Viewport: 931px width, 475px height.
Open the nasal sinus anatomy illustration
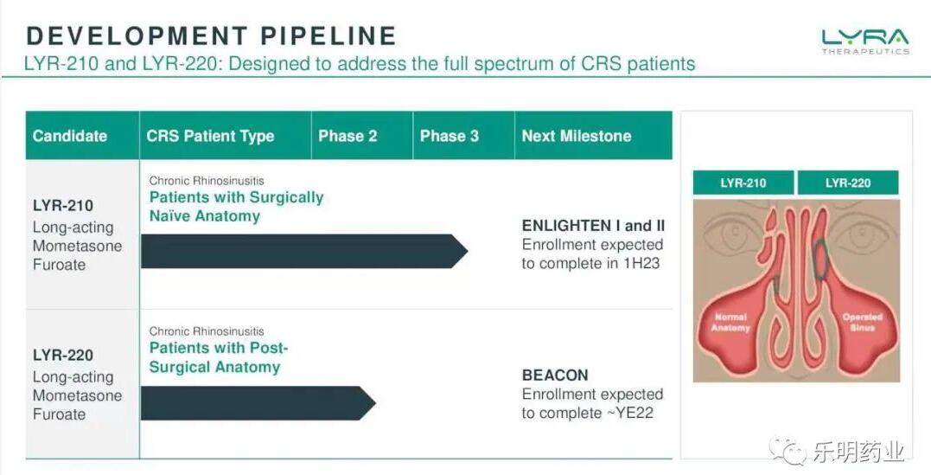pos(795,290)
